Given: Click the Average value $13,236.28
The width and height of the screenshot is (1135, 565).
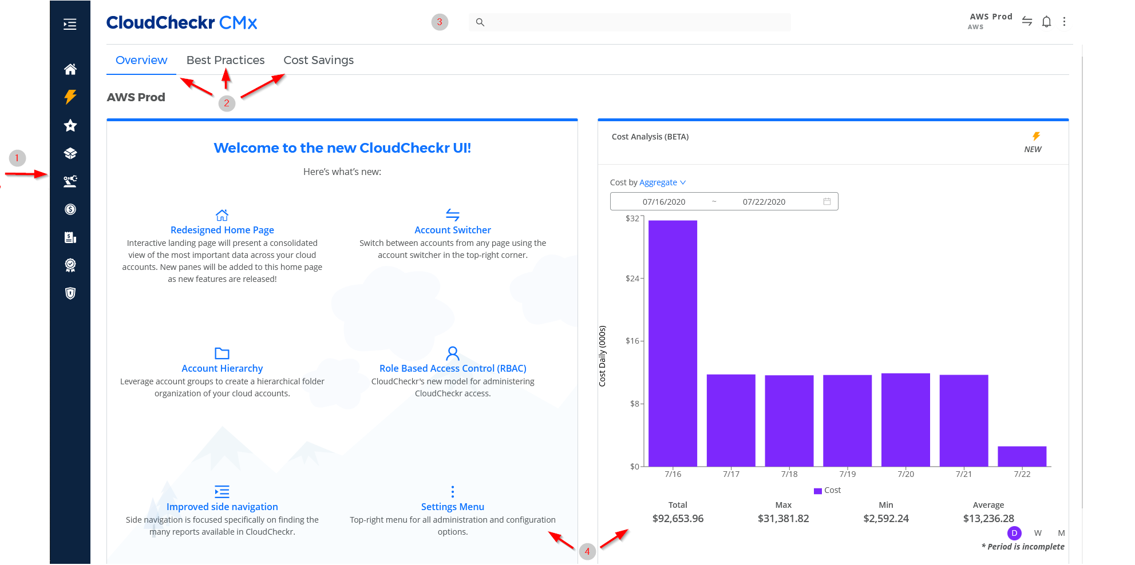Looking at the screenshot, I should (988, 519).
